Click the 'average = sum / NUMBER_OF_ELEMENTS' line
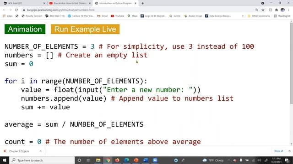293x164 pixels. pos(74,124)
